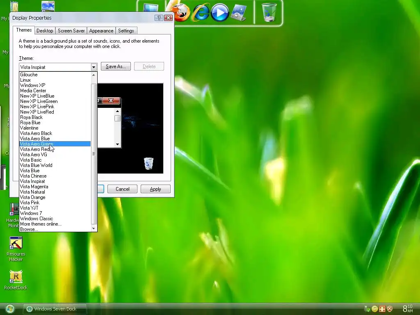Open the Screen Saver tab
420x315 pixels.
pyautogui.click(x=71, y=31)
